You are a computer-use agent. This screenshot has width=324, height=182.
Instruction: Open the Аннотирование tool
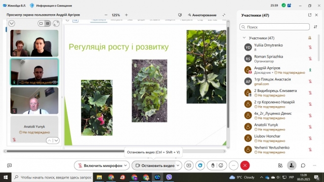pyautogui.click(x=202, y=15)
